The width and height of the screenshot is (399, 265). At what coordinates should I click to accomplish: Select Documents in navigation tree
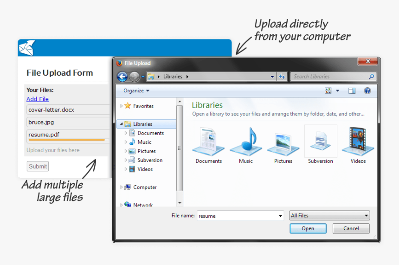(151, 133)
